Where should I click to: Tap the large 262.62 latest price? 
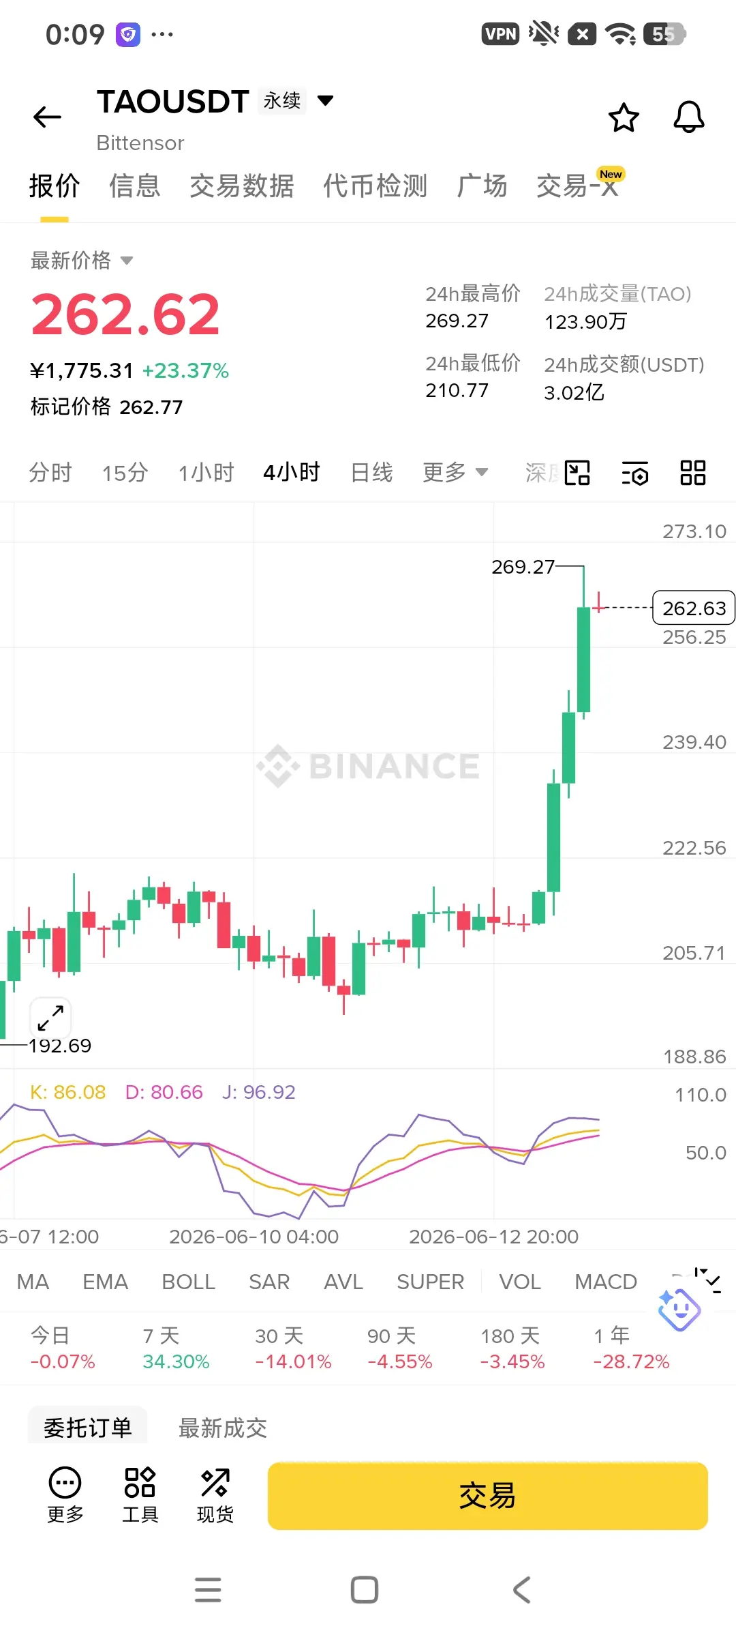tap(125, 314)
